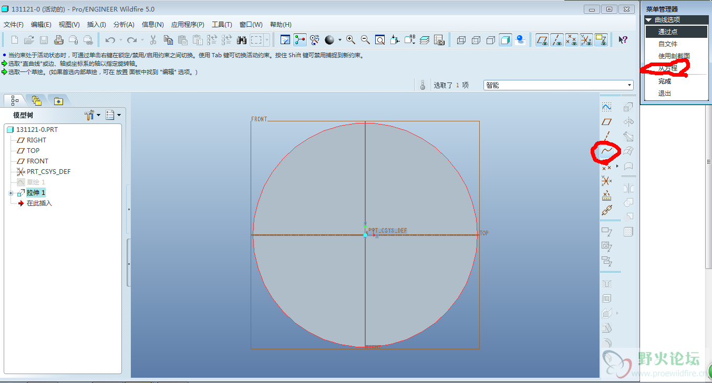Viewport: 712px width, 383px height.
Task: Click the Cut scissors icon
Action: tap(153, 40)
